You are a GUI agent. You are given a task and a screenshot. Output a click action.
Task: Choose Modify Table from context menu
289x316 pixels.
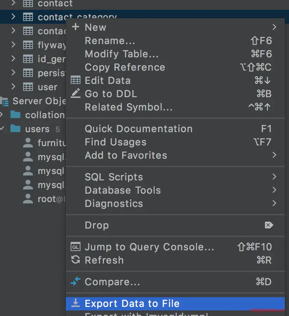point(122,54)
